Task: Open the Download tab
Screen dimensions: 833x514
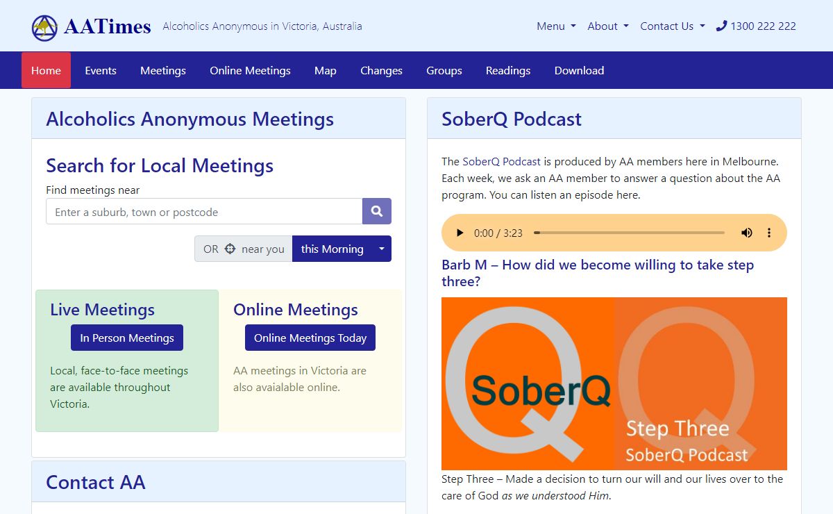Action: click(579, 70)
